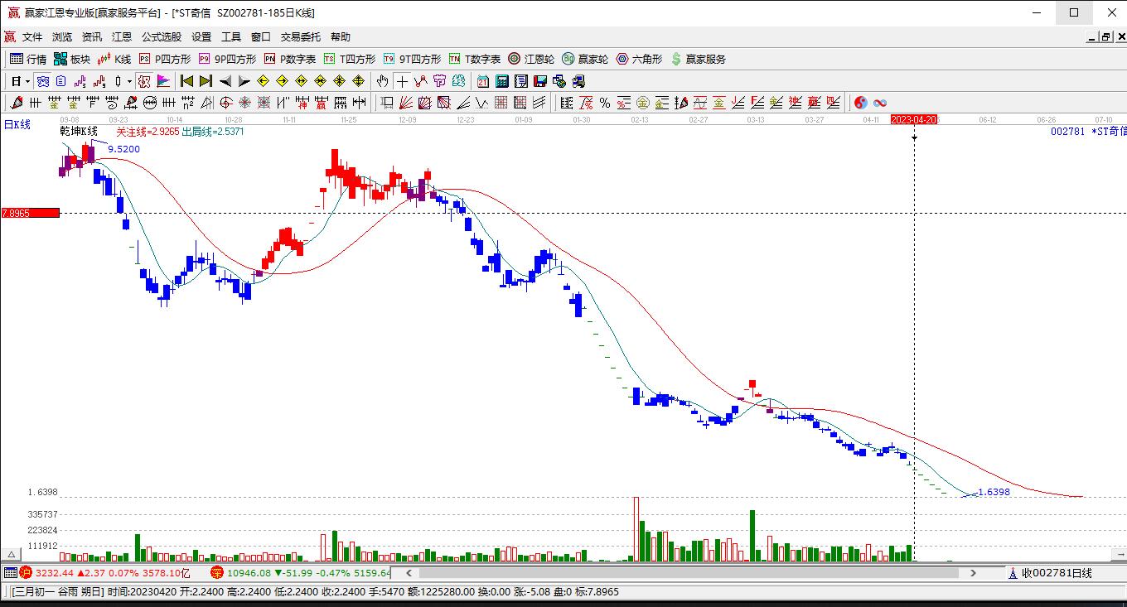Step chart forward with dark right arrow
1127x607 pixels.
pos(244,81)
